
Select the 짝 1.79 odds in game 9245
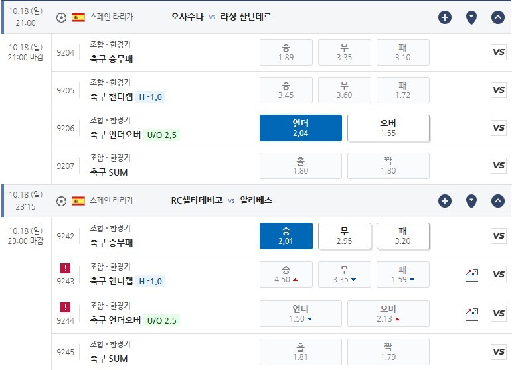pyautogui.click(x=388, y=352)
